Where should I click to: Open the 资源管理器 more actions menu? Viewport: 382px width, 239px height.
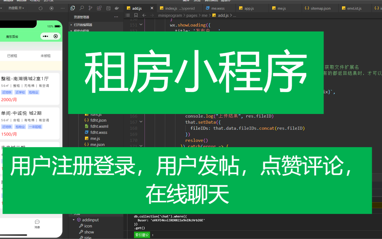coord(116,17)
